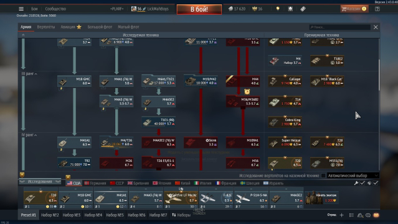Viewport: 398px width, 224px height.
Task: Open the orange mail envelope icon
Action: point(376,215)
